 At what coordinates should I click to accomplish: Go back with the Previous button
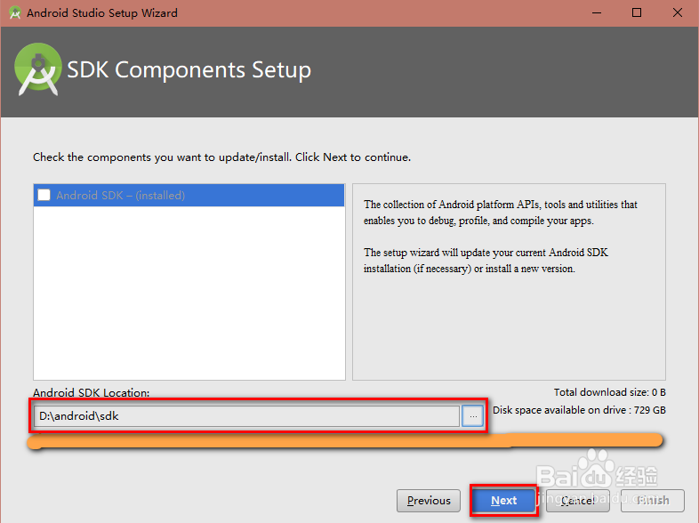coord(429,500)
